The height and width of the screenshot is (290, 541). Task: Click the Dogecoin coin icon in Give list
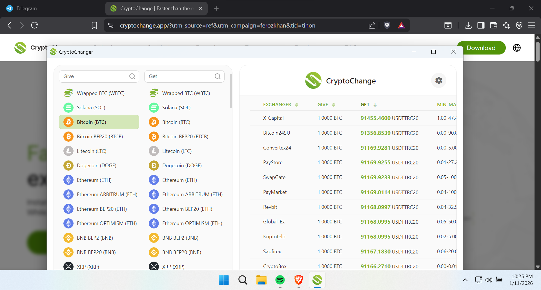68,166
